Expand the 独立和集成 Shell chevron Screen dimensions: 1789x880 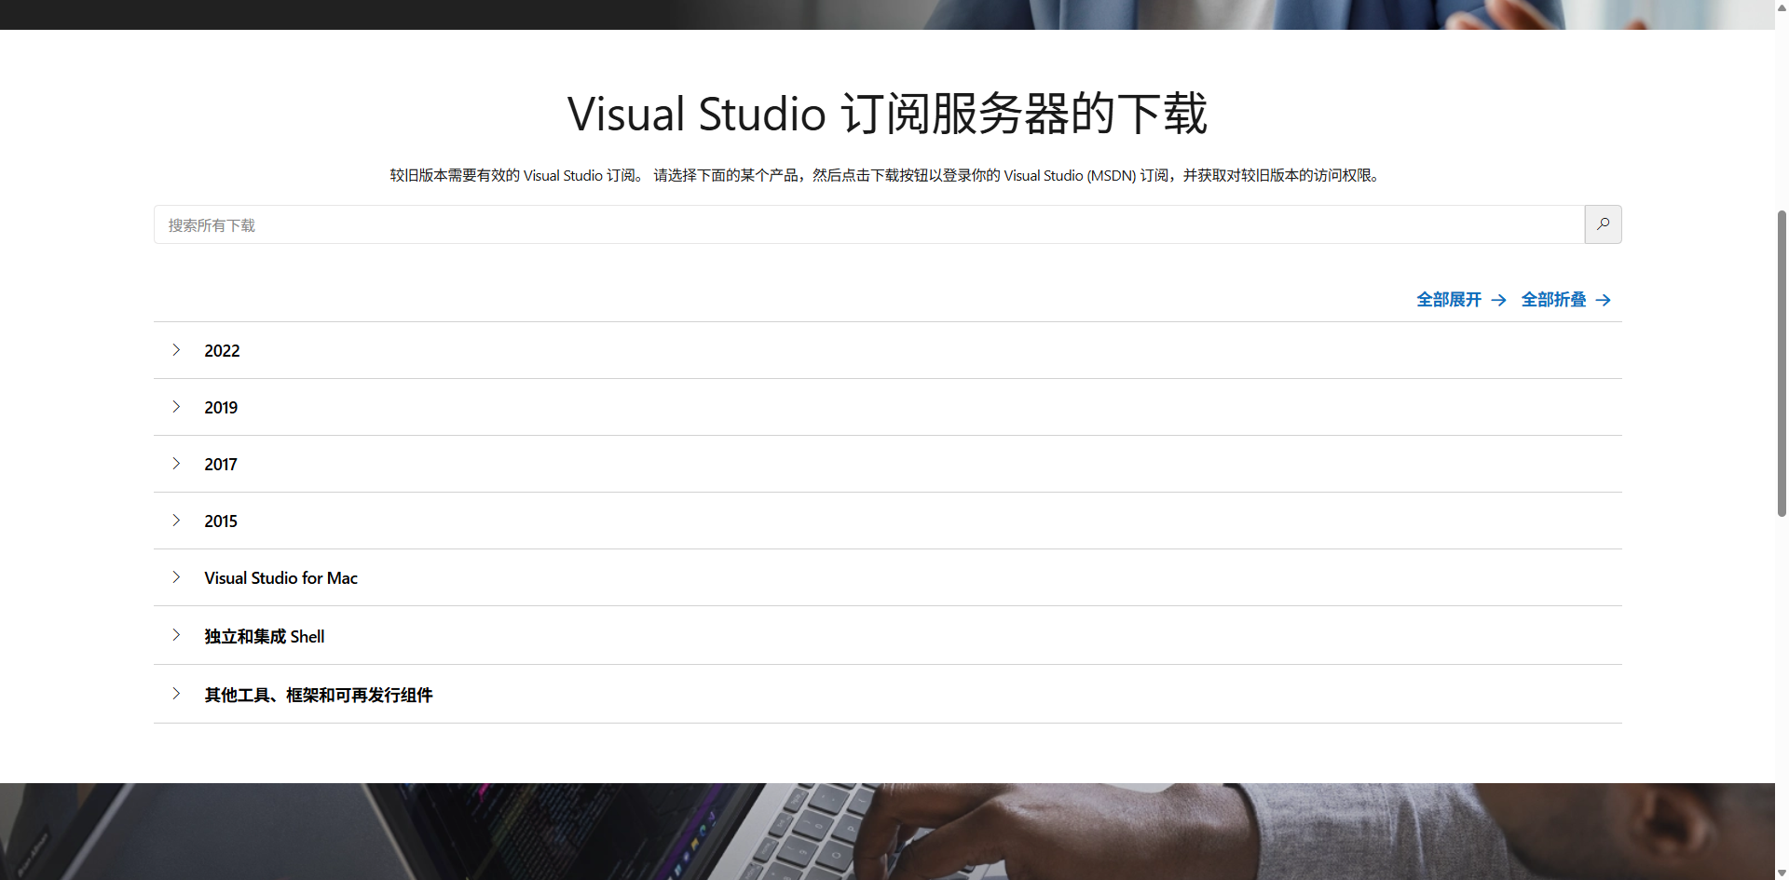(x=176, y=635)
